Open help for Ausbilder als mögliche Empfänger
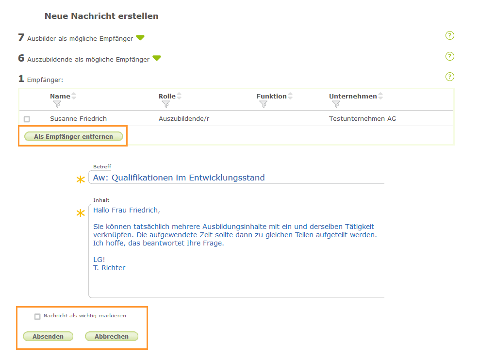The height and width of the screenshot is (359, 479). click(x=450, y=35)
